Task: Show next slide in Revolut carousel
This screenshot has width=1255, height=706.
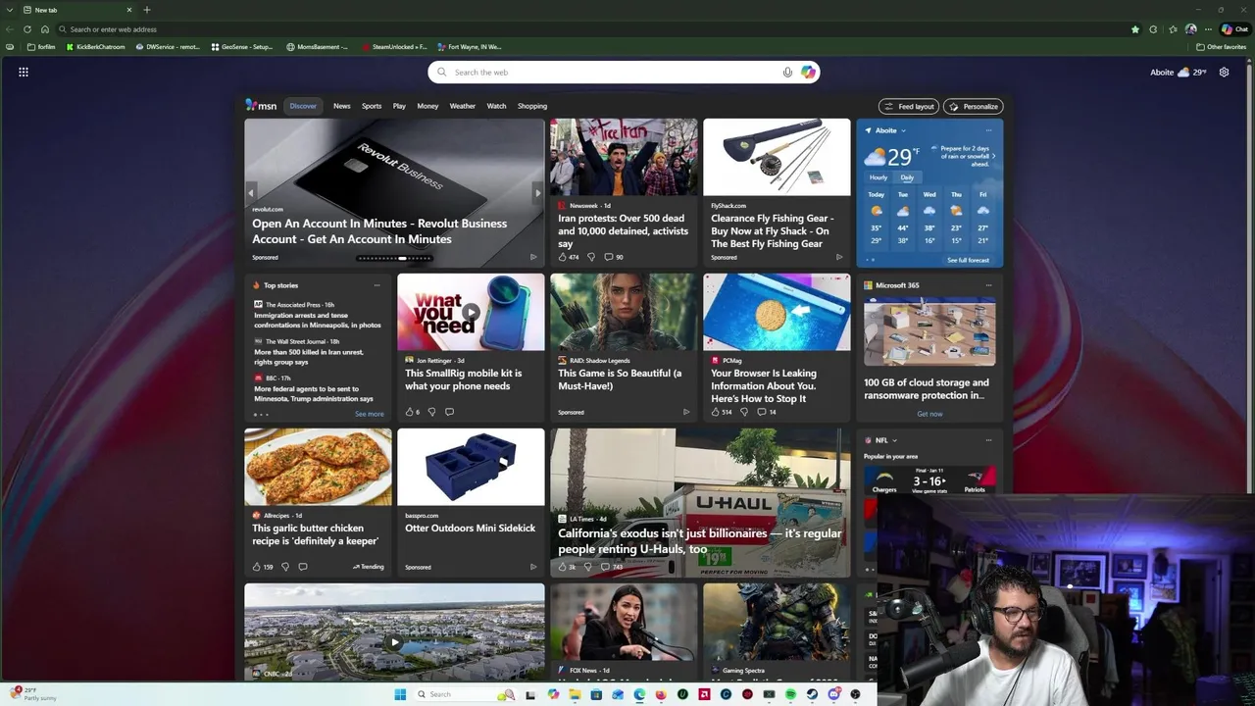Action: [x=537, y=193]
